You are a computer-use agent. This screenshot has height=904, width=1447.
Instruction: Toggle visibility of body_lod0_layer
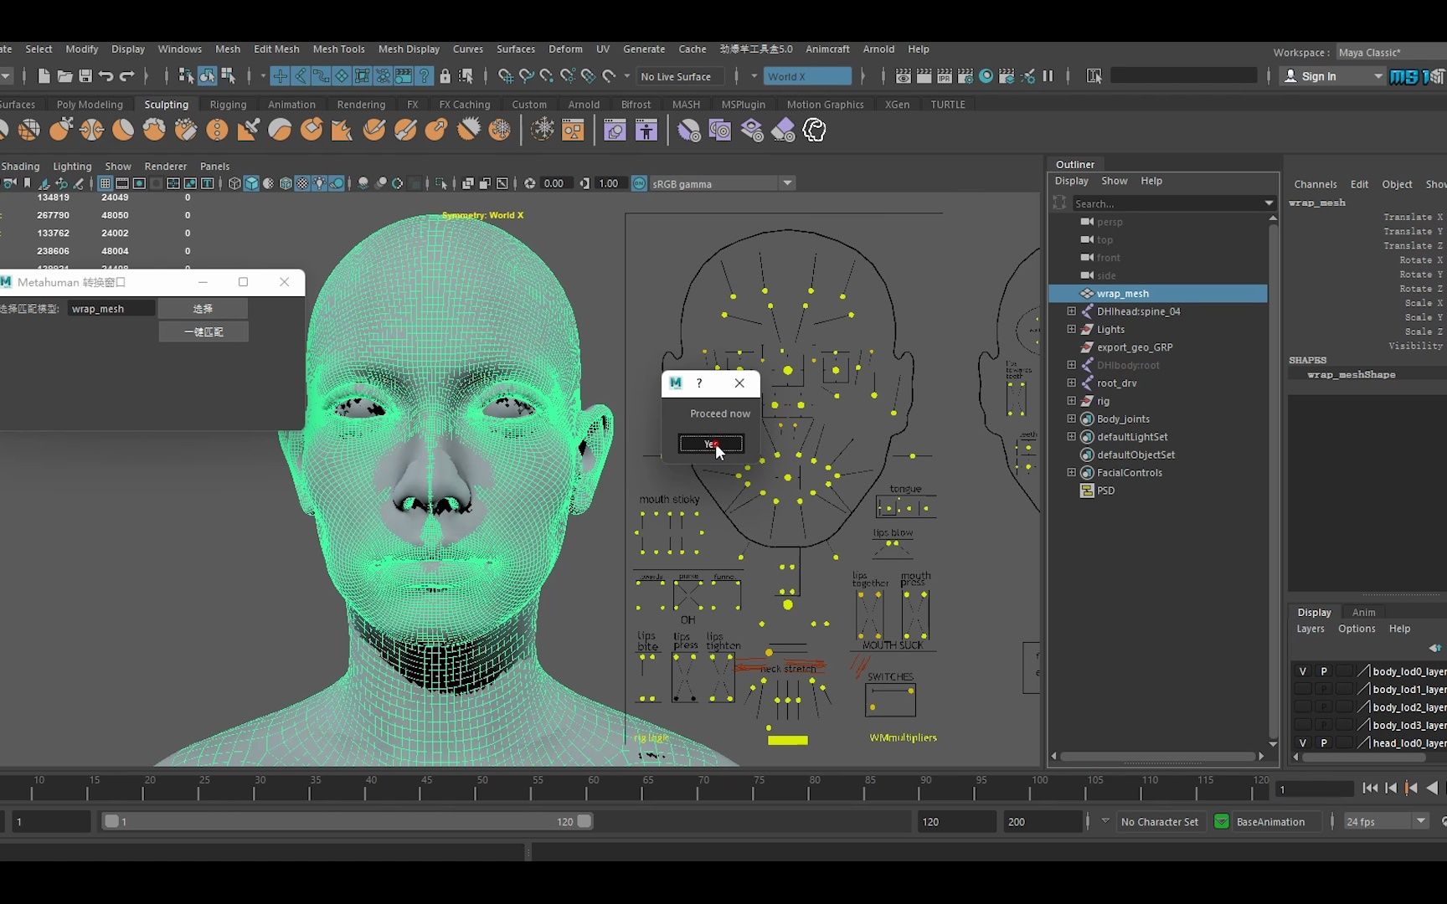click(1302, 671)
